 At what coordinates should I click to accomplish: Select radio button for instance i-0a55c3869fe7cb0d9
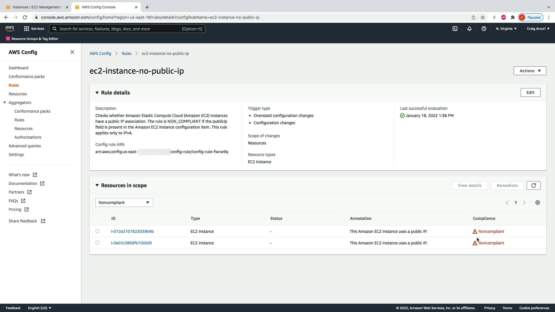97,243
